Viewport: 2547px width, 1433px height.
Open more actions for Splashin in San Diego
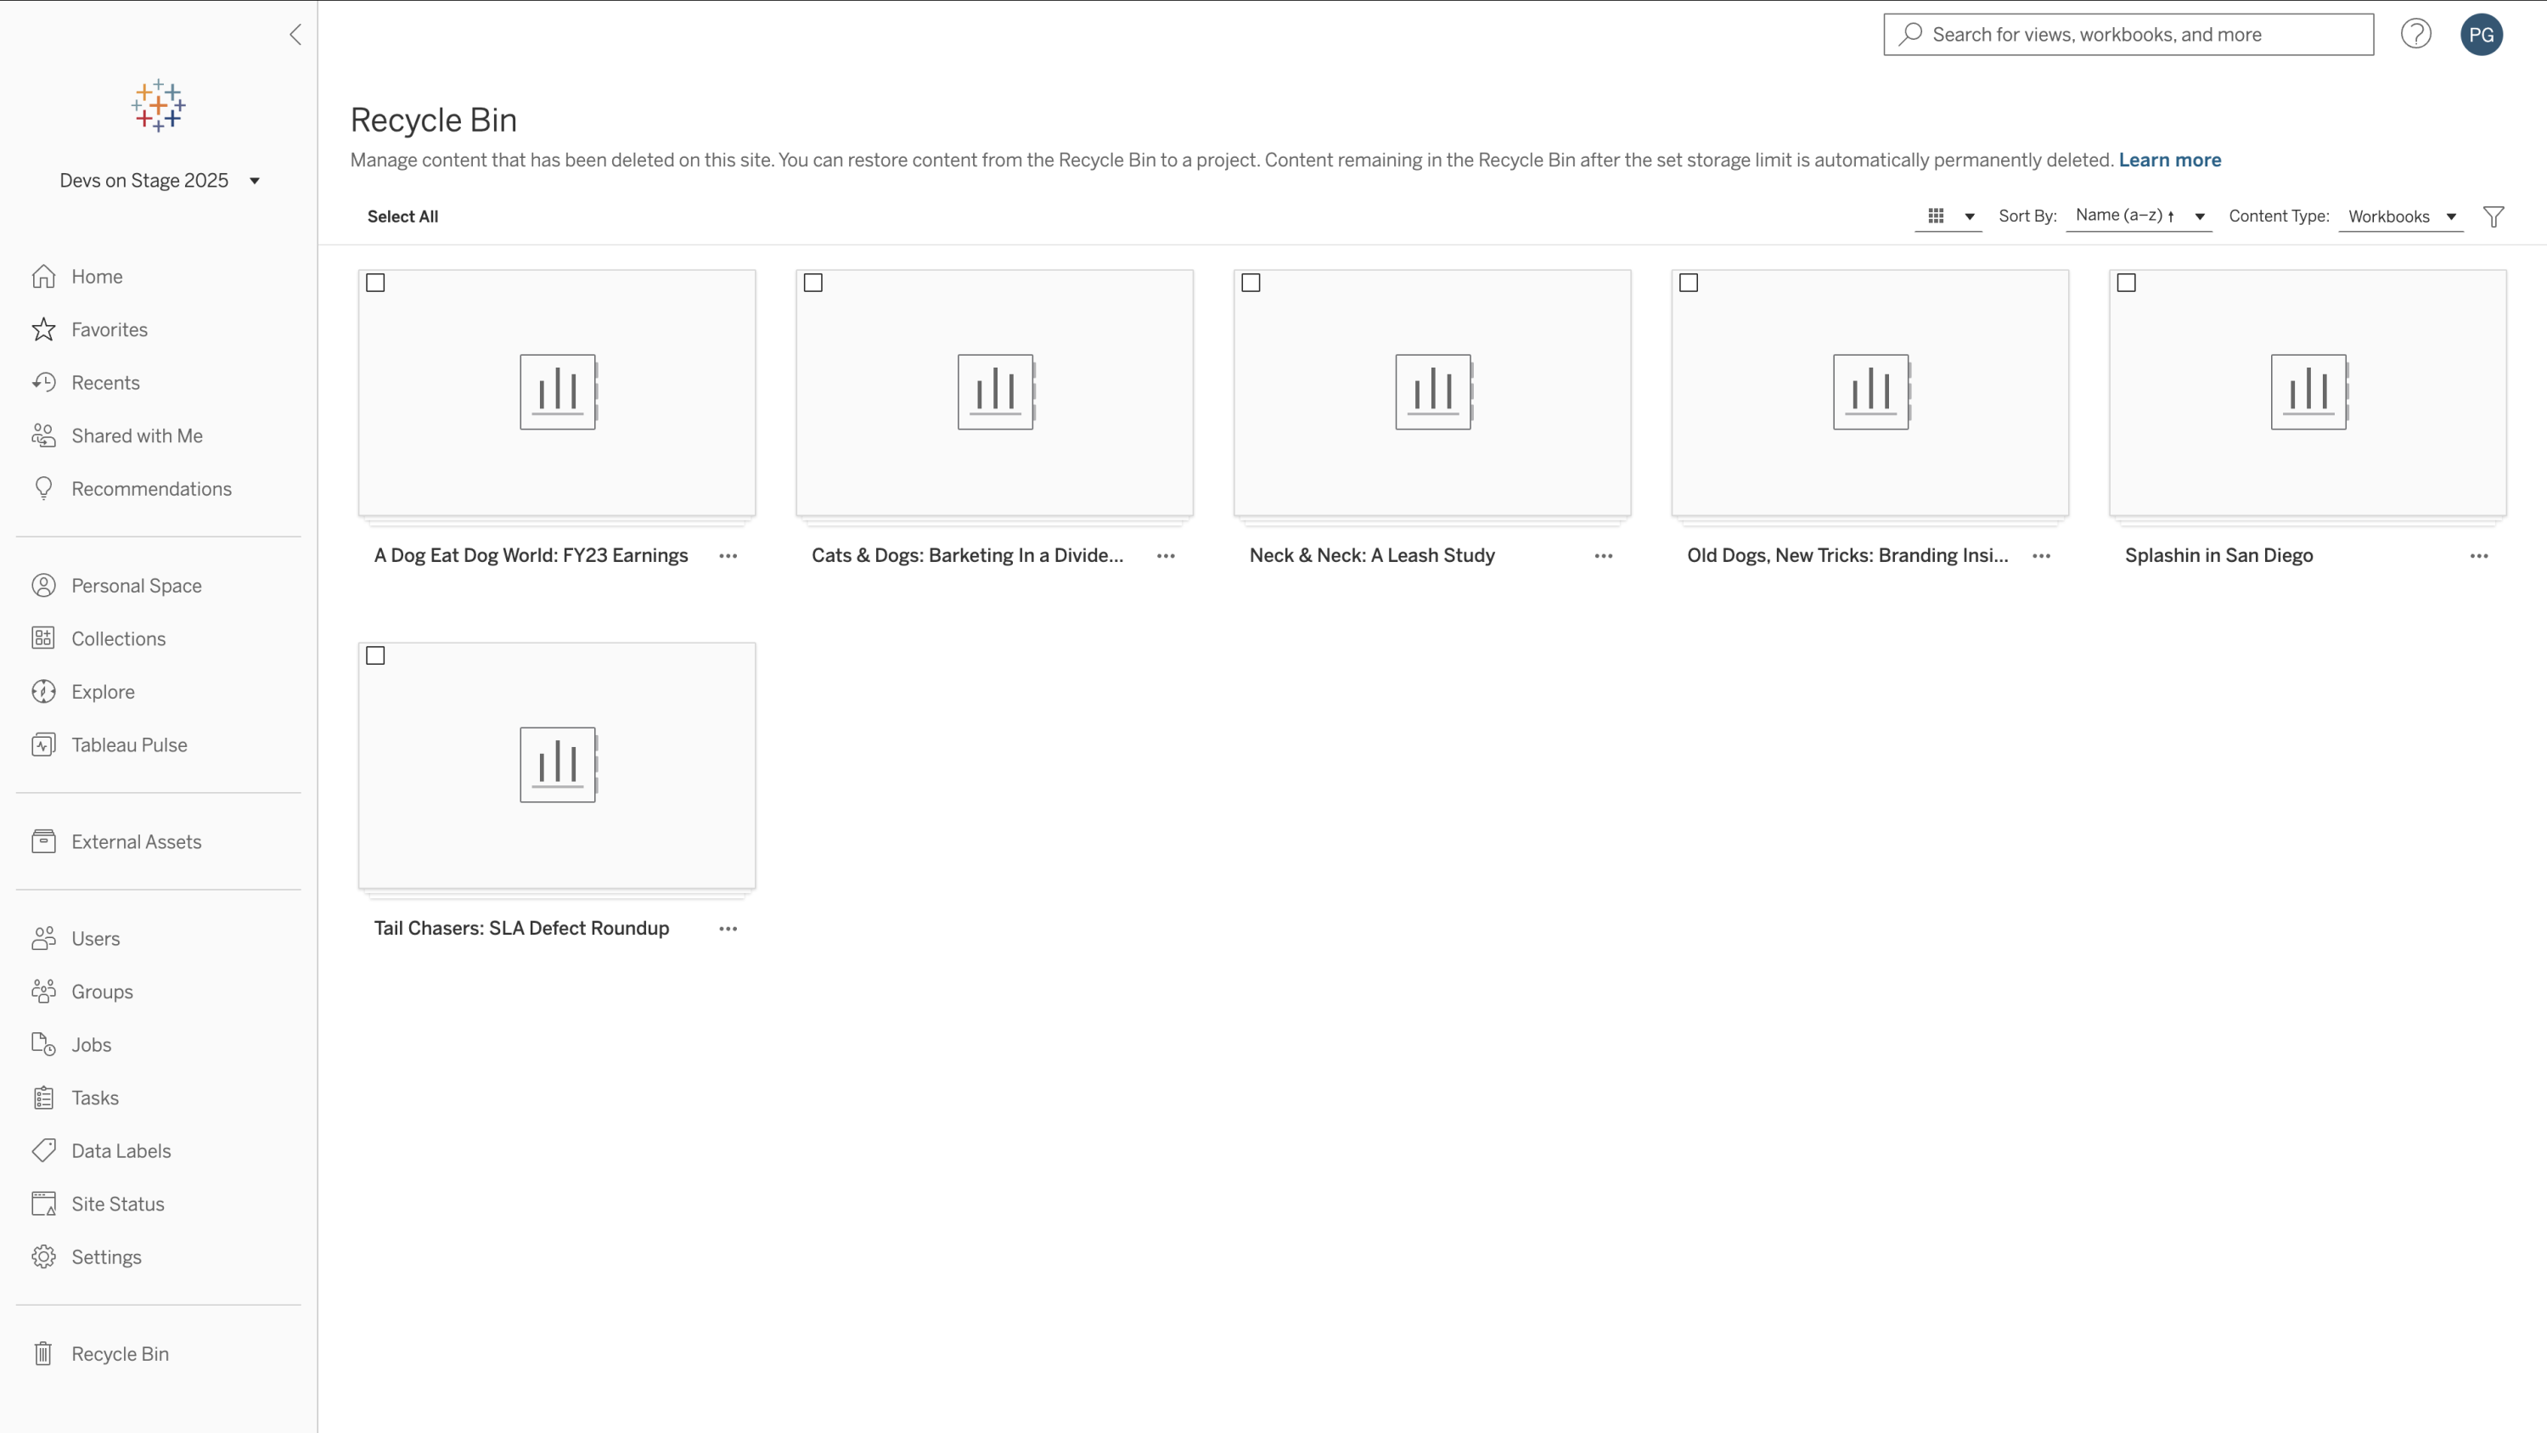pyautogui.click(x=2479, y=556)
